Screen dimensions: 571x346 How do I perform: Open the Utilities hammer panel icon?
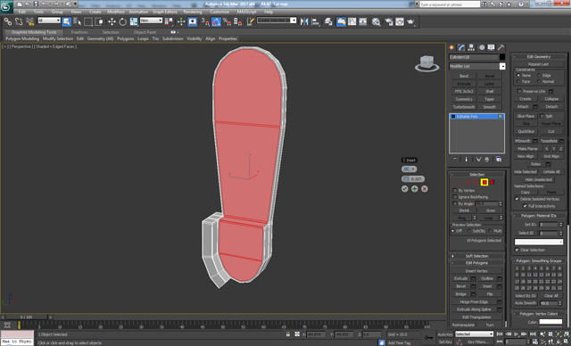click(x=501, y=47)
